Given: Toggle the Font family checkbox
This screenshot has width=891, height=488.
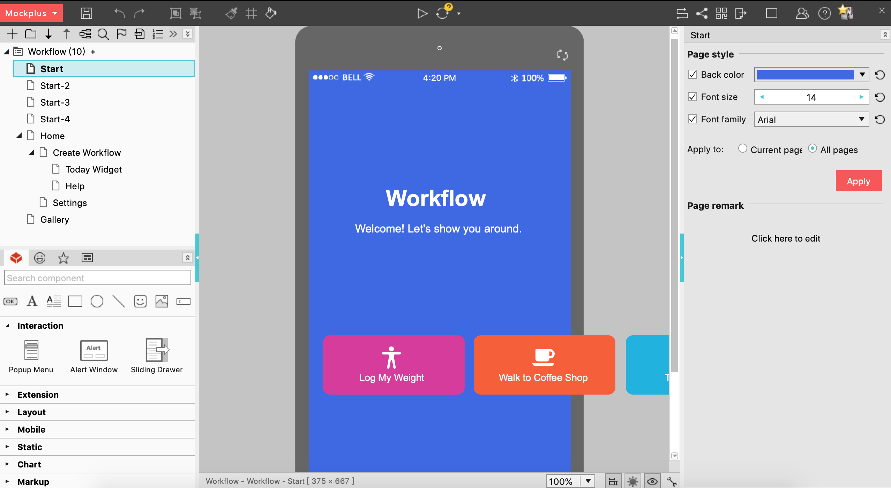Looking at the screenshot, I should [x=692, y=119].
